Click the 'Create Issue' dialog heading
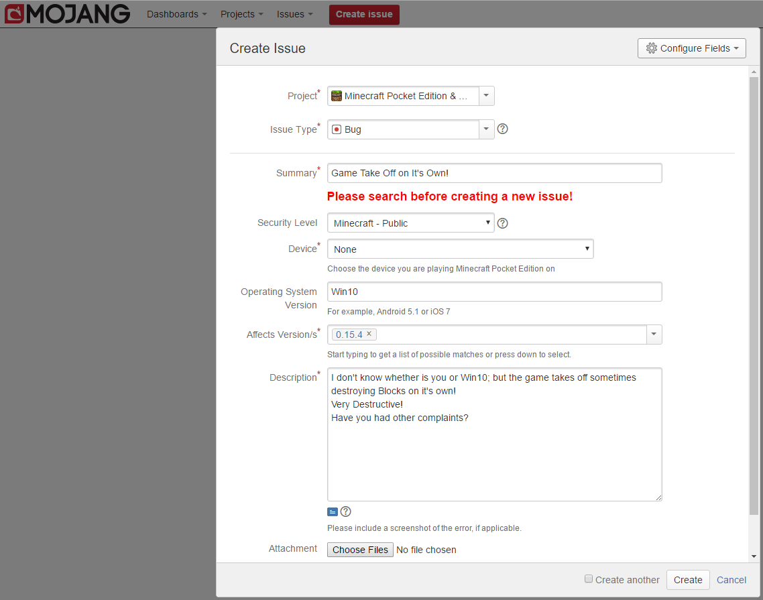This screenshot has width=763, height=600. pyautogui.click(x=268, y=48)
